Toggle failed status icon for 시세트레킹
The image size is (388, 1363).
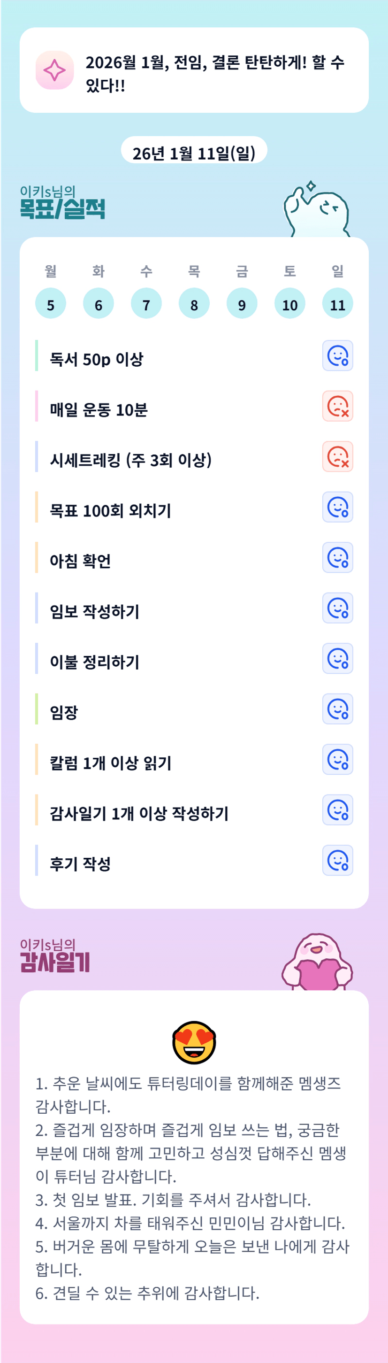pos(337,457)
